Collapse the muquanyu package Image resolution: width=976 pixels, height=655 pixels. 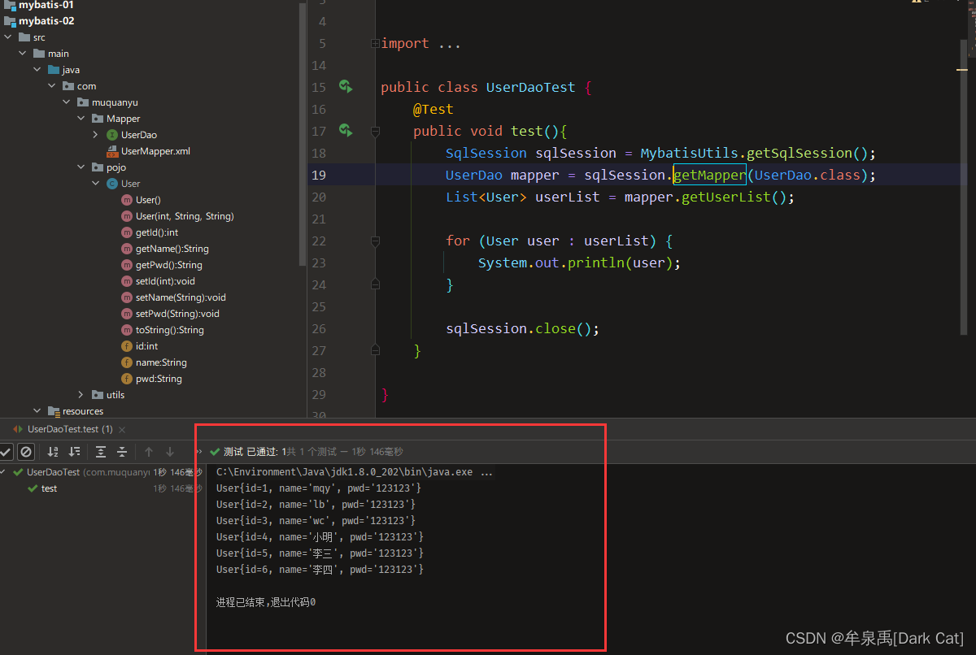click(67, 102)
